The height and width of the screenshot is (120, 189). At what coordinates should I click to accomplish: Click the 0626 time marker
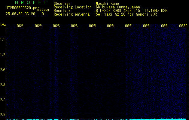click(x=111, y=26)
